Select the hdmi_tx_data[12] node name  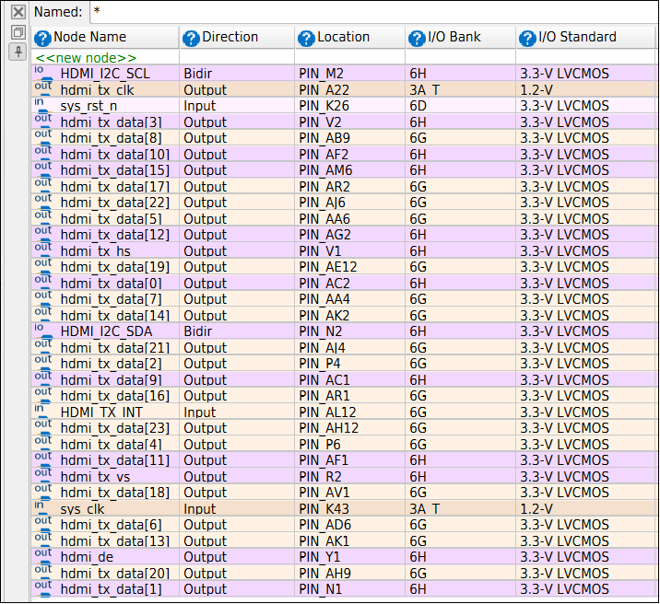click(x=115, y=235)
